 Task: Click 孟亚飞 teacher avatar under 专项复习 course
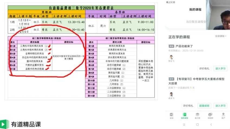point(171,94)
